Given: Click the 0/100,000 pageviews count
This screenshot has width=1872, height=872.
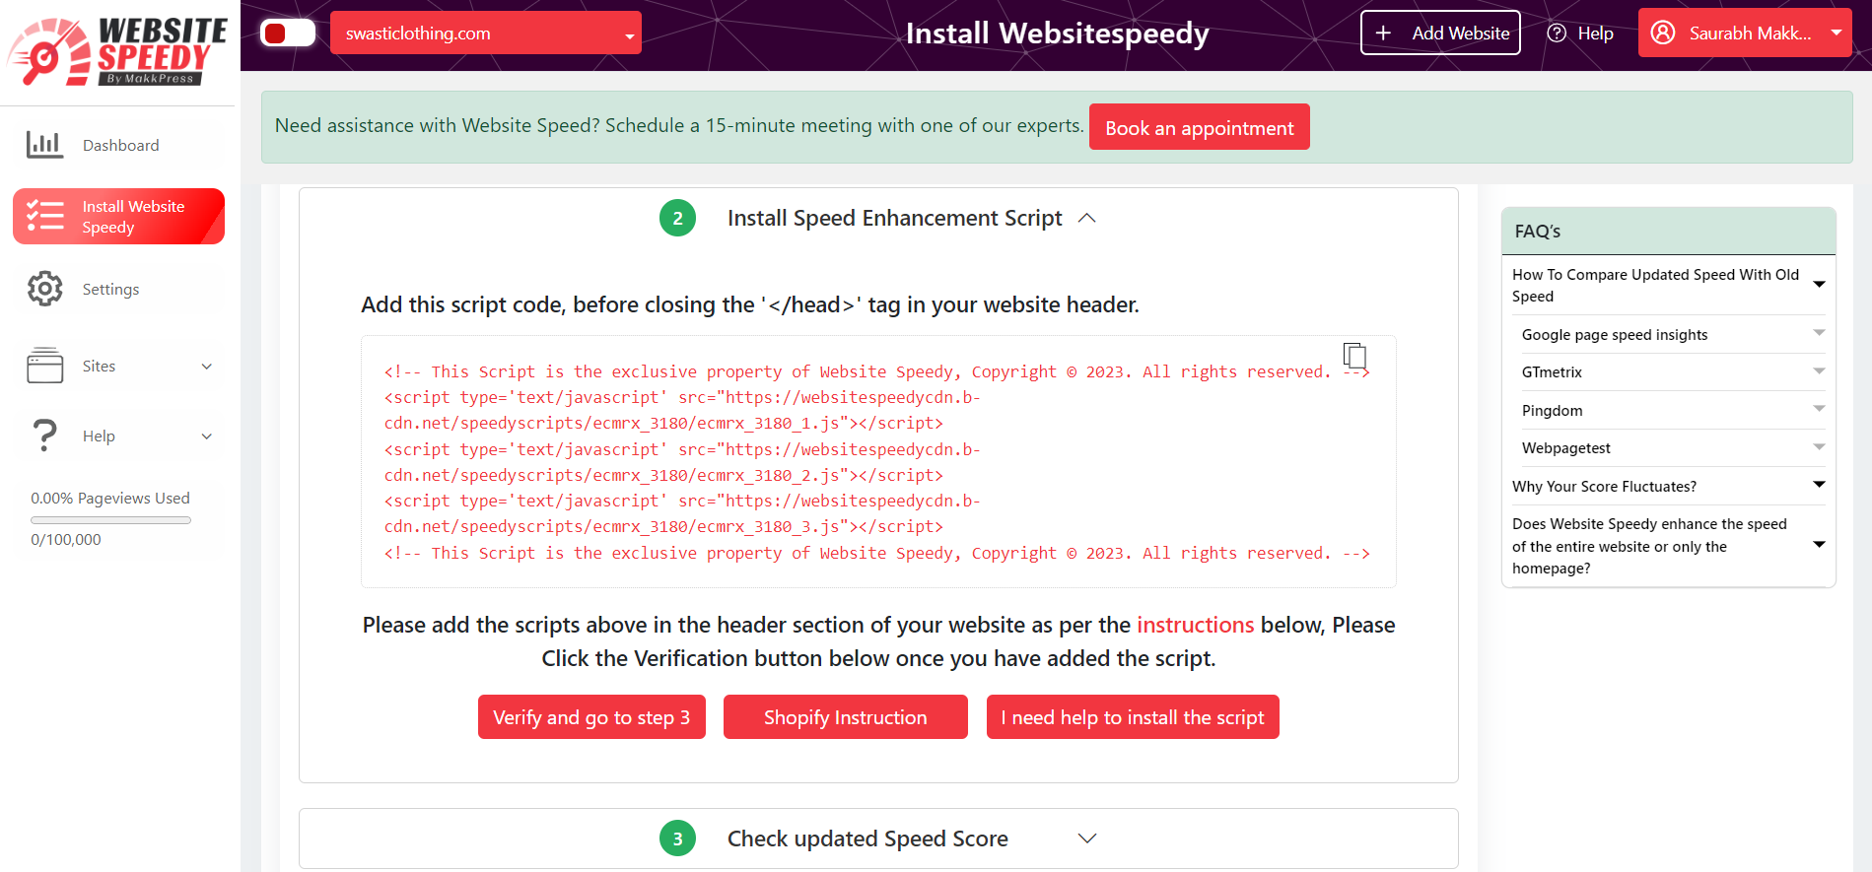Looking at the screenshot, I should [66, 540].
